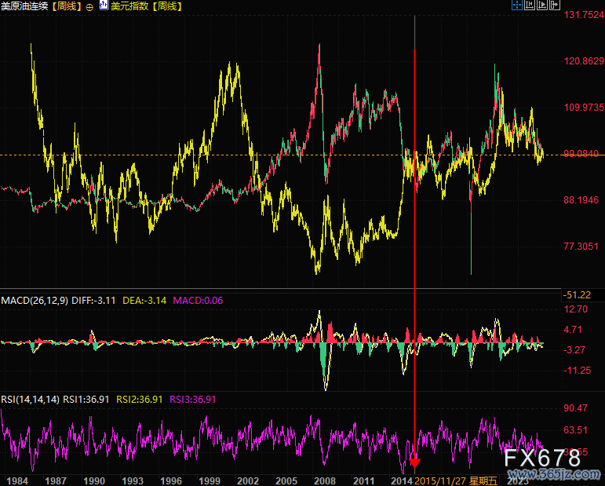This screenshot has height=486, width=605.
Task: Click the play-forward chart replay icon
Action: tap(543, 6)
